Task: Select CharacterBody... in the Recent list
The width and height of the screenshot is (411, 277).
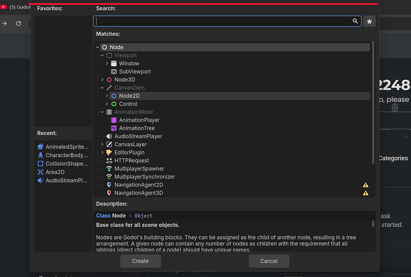Action: click(63, 155)
